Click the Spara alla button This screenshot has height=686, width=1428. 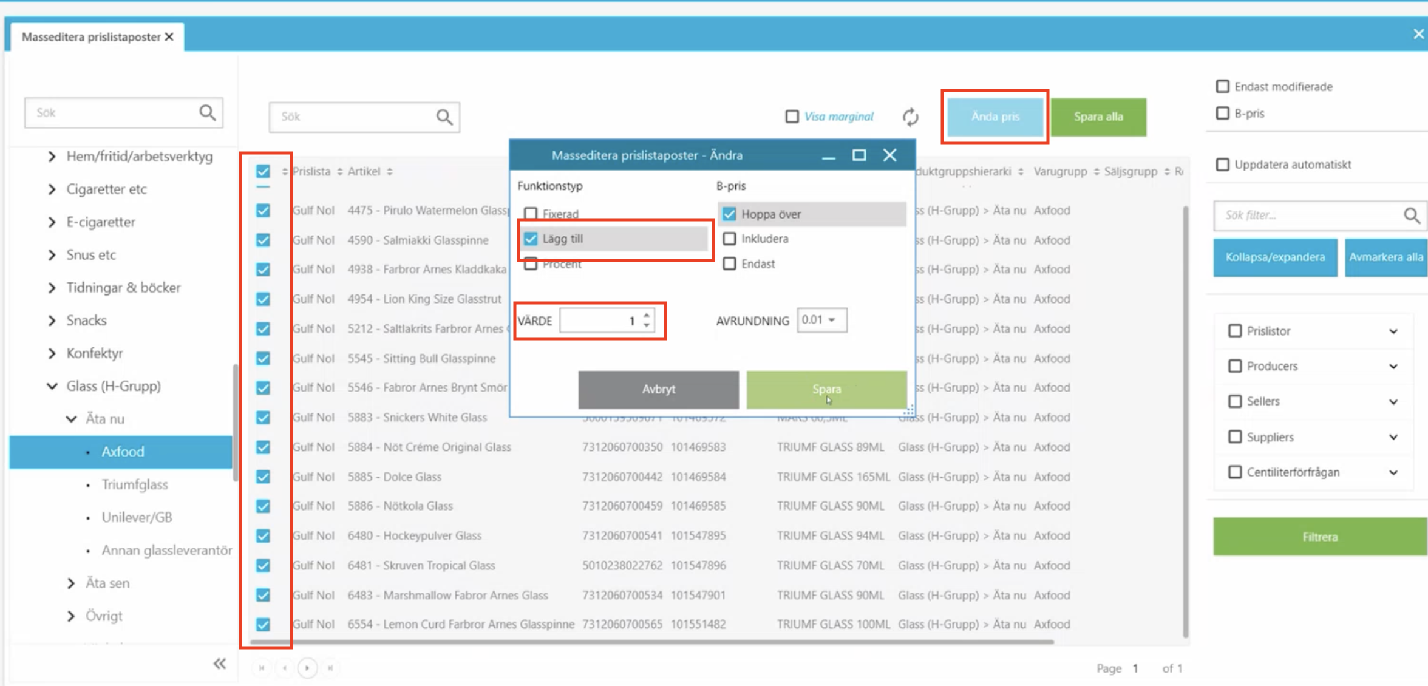(1098, 117)
